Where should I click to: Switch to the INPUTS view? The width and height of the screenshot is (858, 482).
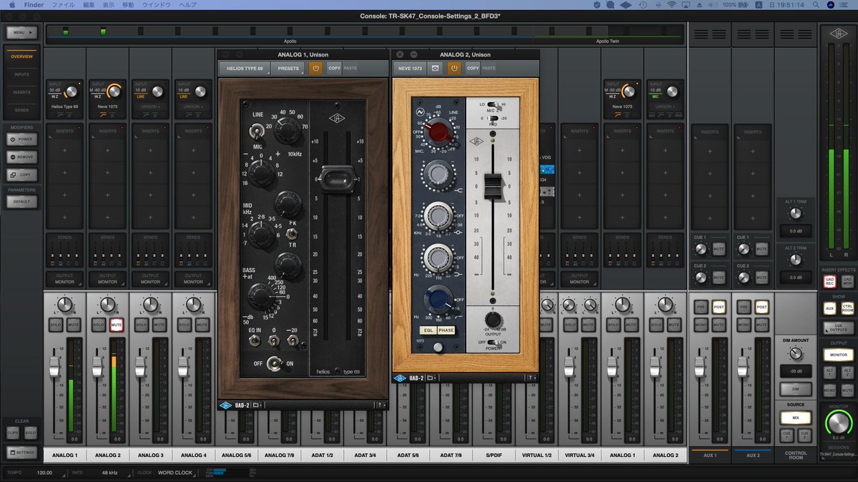coord(21,74)
